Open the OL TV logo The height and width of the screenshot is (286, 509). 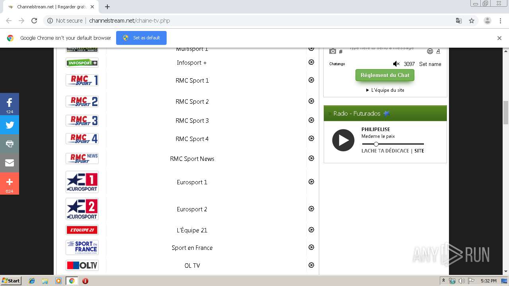(82, 265)
